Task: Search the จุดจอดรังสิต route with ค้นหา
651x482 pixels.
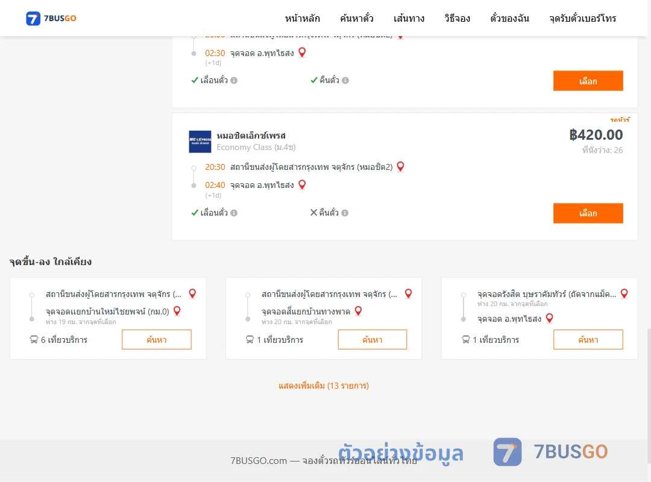Action: pyautogui.click(x=588, y=340)
